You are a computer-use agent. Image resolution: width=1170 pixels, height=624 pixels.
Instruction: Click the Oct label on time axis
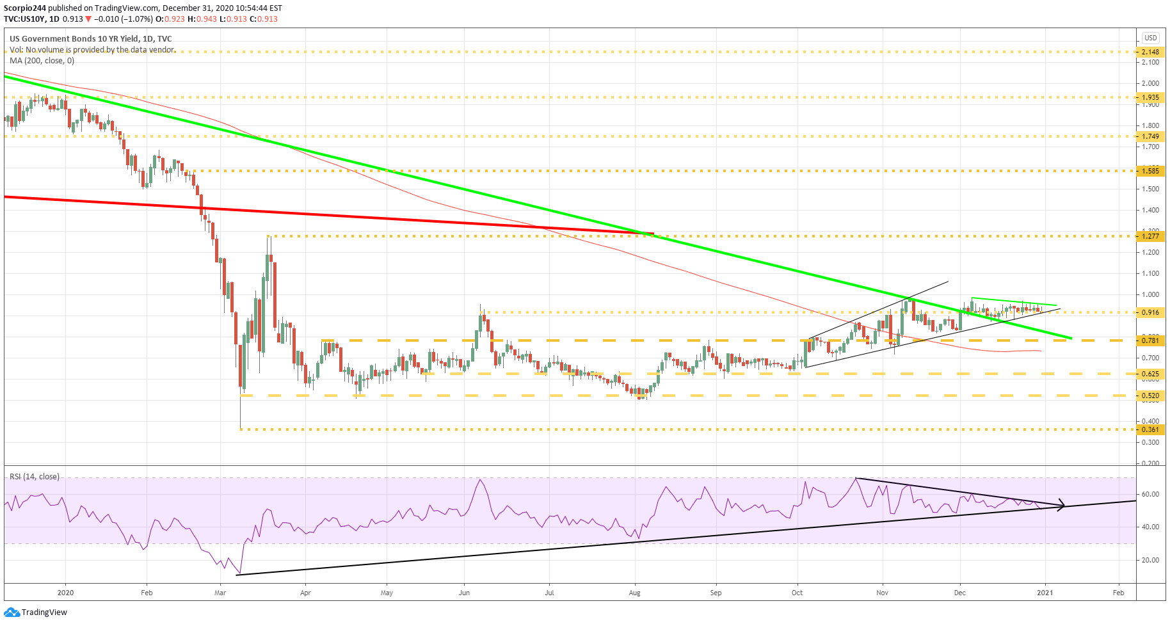[x=797, y=593]
